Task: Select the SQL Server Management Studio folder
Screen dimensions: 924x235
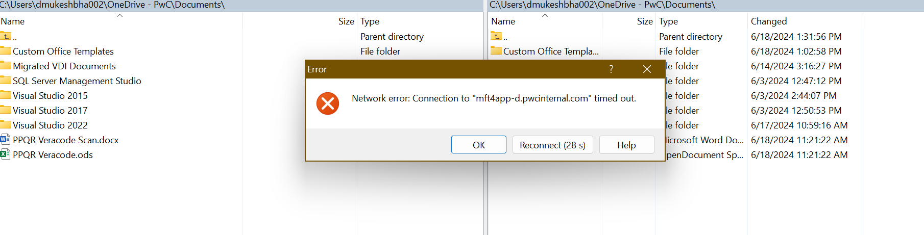Action: (77, 81)
